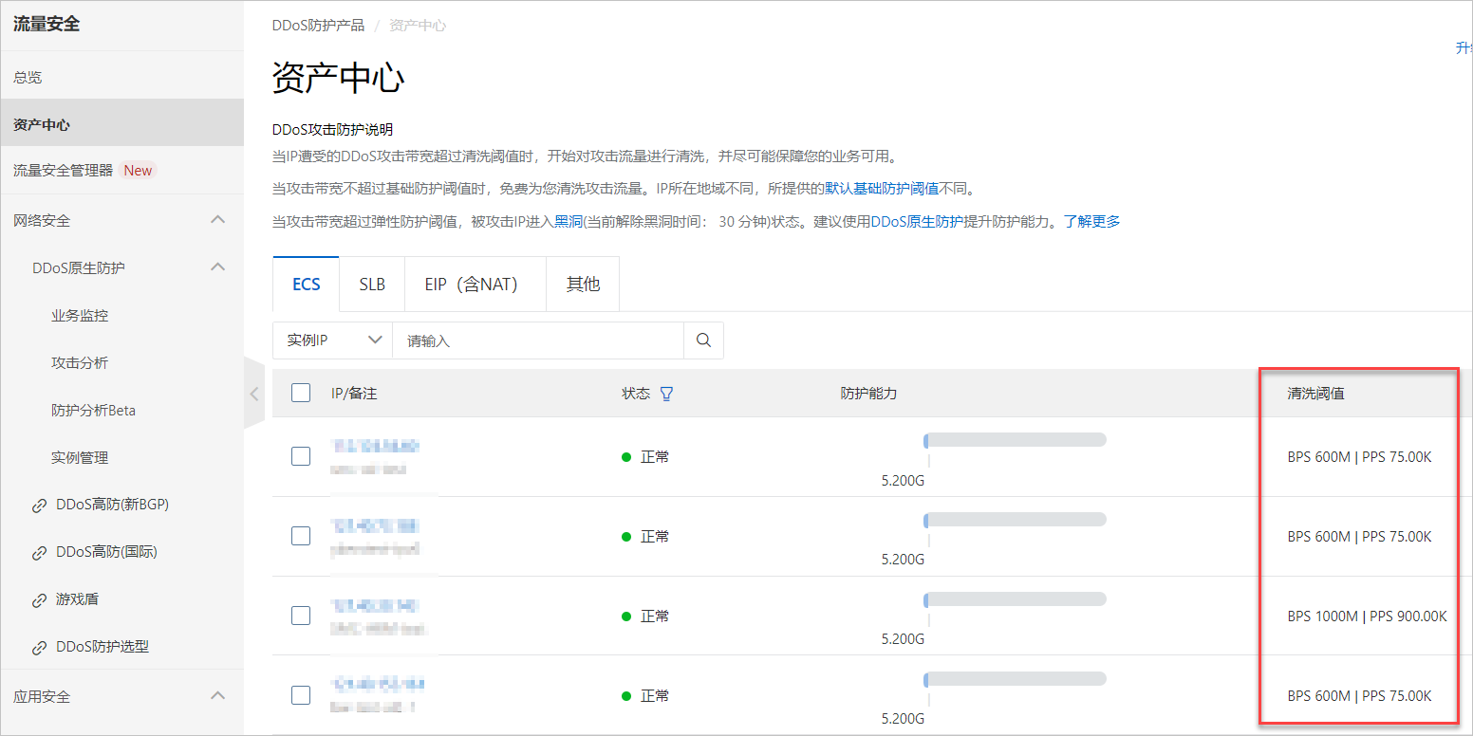Check the row with BPS 1000M
This screenshot has height=736, width=1473.
point(301,616)
